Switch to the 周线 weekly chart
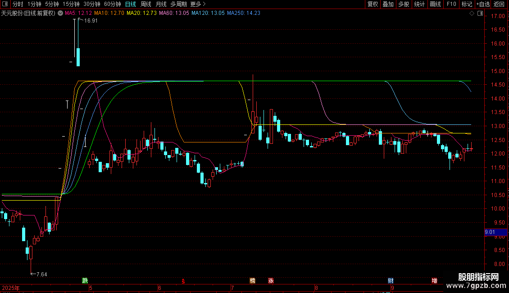Image resolution: width=509 pixels, height=293 pixels. tap(146, 4)
